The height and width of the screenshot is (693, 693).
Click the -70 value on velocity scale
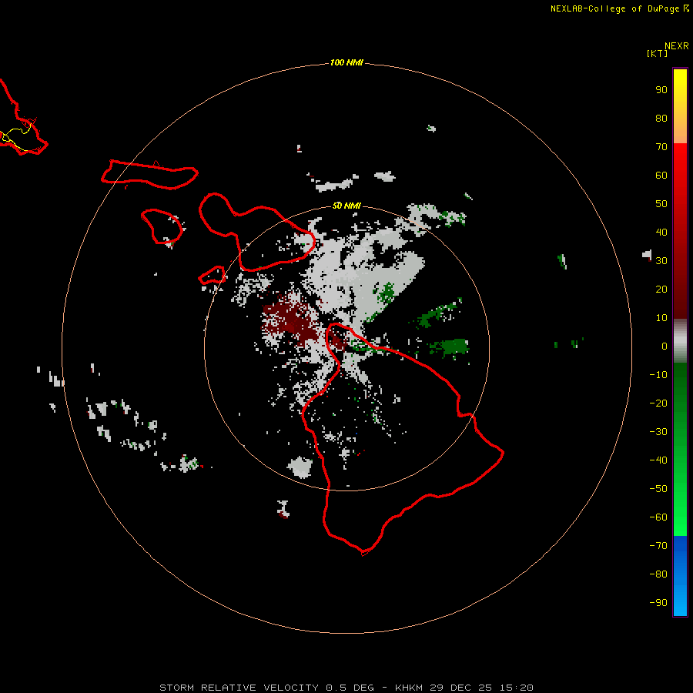pos(658,546)
